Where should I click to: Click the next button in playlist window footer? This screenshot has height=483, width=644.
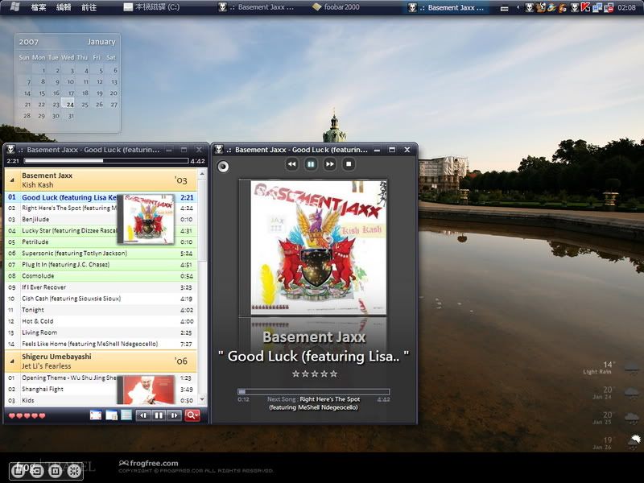click(174, 415)
